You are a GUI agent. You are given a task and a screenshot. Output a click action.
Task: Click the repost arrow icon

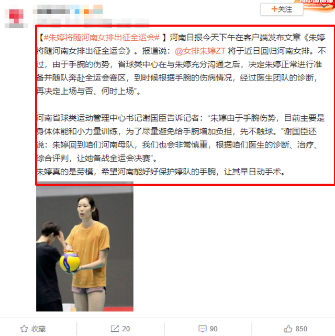click(x=115, y=329)
